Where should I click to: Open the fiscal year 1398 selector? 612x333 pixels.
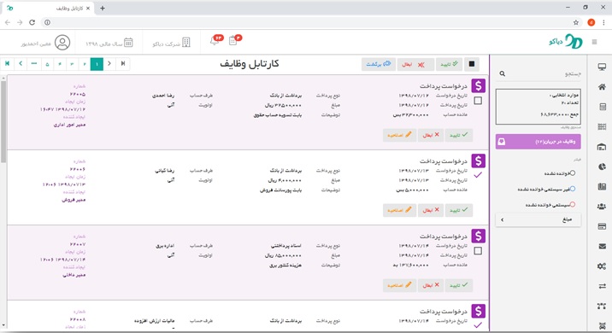[x=109, y=43]
